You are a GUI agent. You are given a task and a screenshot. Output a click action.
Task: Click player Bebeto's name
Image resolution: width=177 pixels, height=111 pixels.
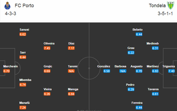click(x=138, y=30)
